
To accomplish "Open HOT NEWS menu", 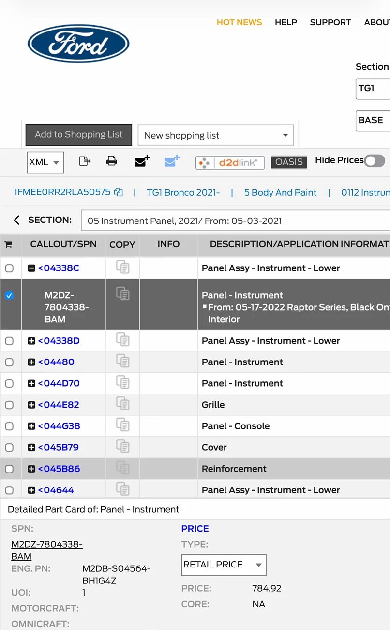I will 239,22.
